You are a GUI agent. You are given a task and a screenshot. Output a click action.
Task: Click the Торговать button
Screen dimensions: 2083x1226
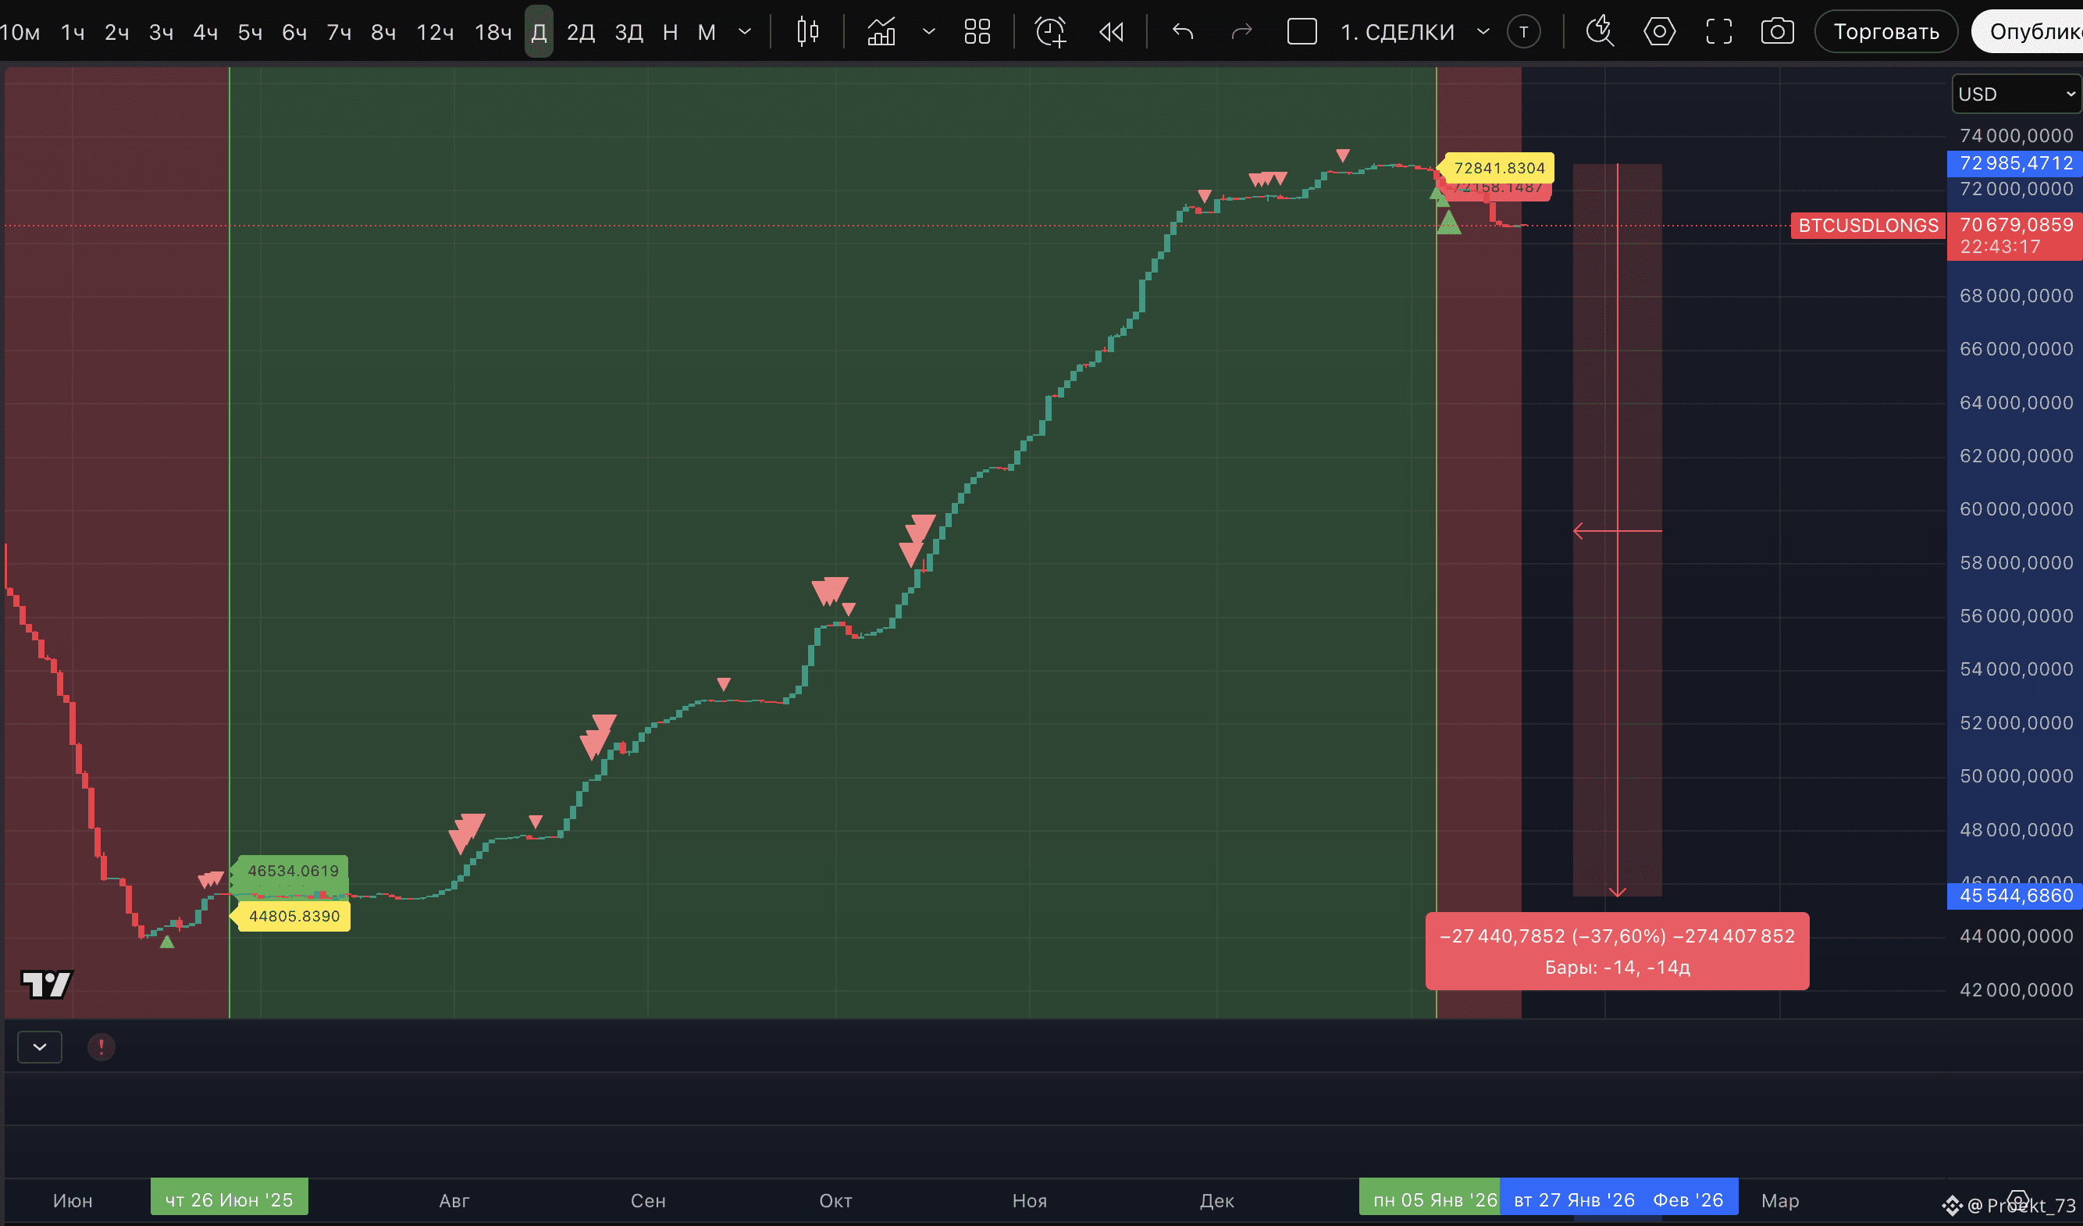coord(1885,32)
